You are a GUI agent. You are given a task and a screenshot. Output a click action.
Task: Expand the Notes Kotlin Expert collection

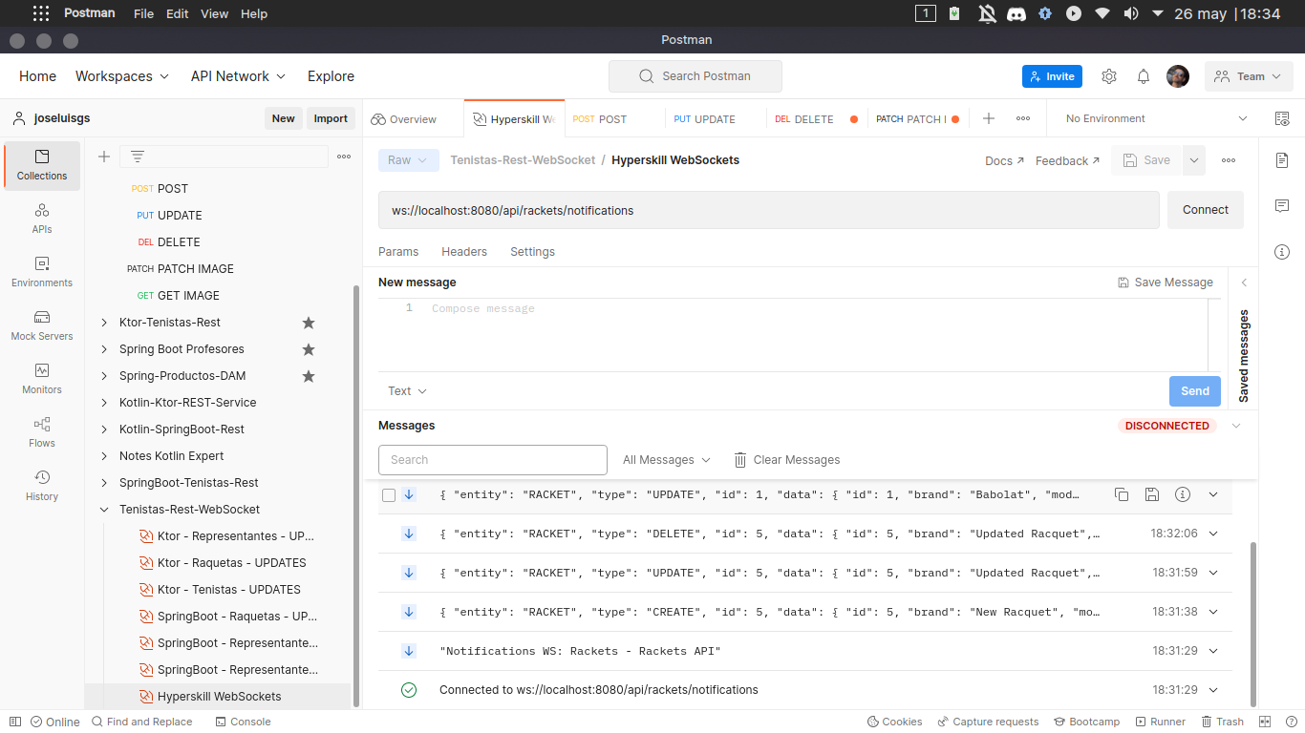(x=104, y=456)
